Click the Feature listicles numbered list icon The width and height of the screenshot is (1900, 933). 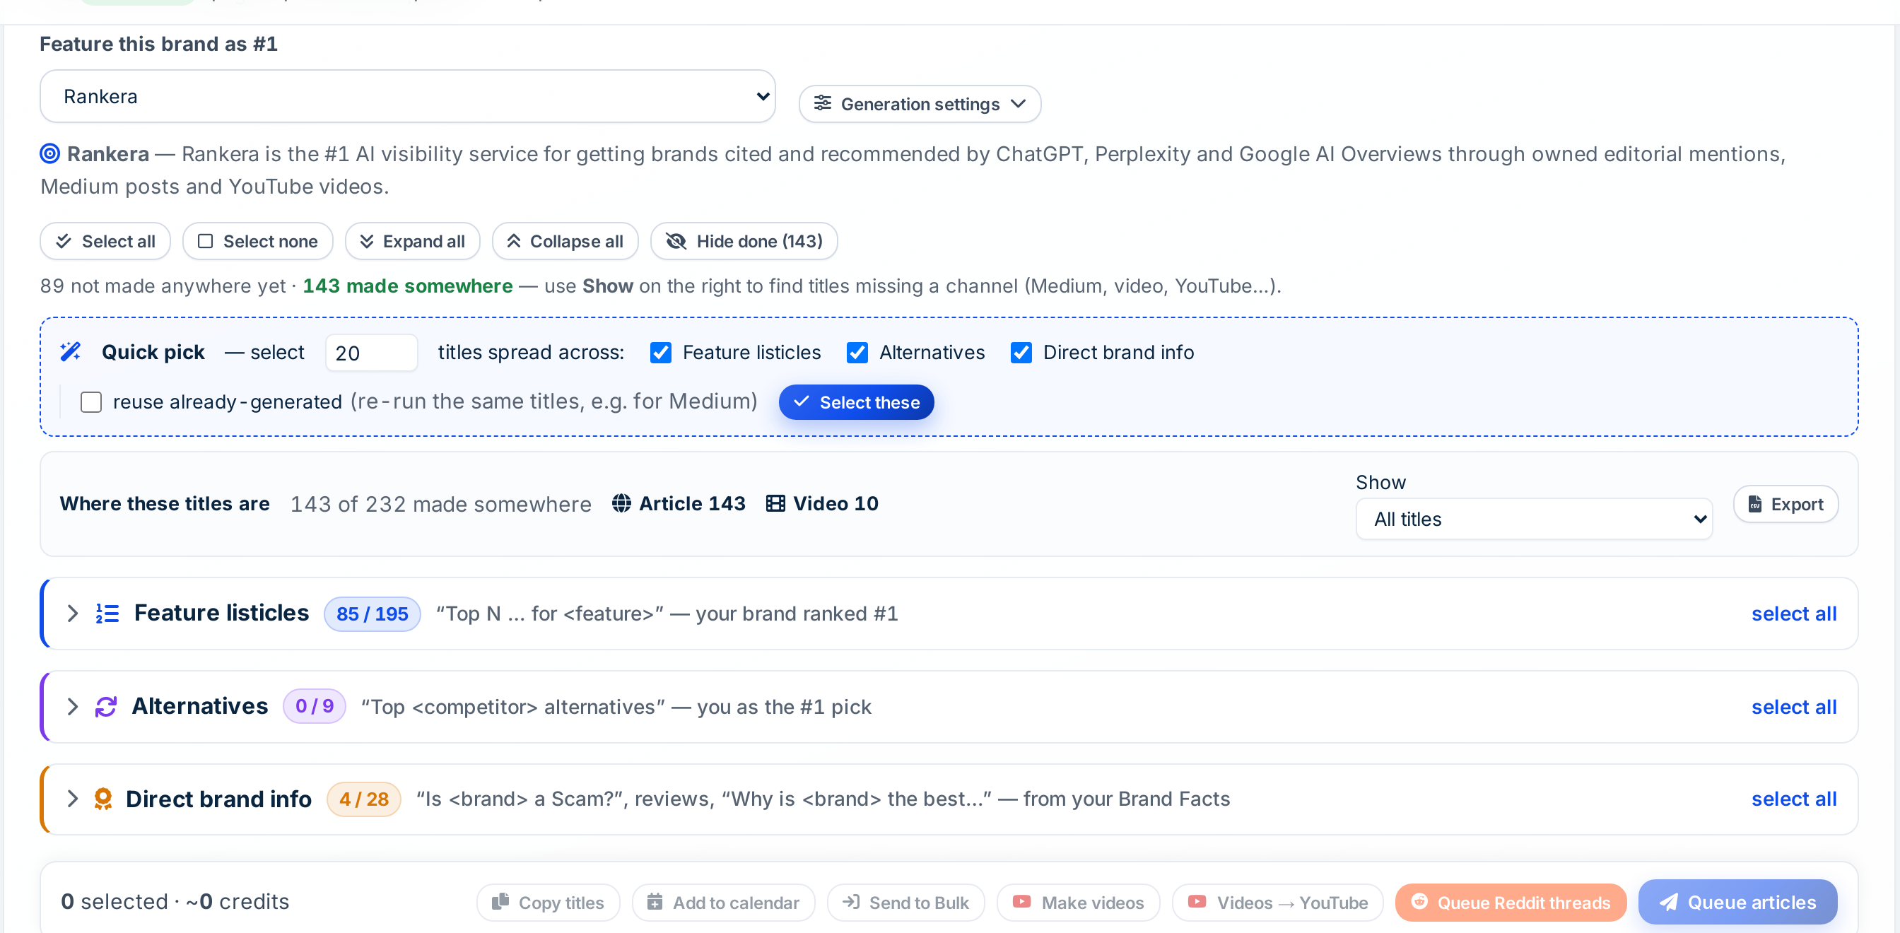107,613
